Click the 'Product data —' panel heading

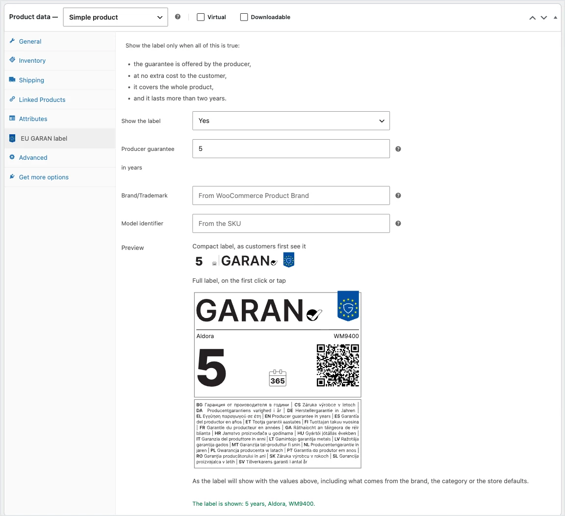pyautogui.click(x=33, y=17)
